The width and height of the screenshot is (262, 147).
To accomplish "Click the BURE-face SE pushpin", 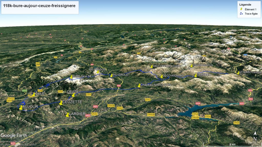I will pos(71,77).
